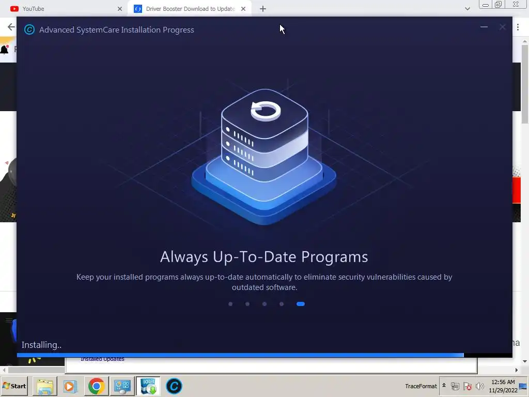Open the IObit installer taskbar icon
Viewport: 529px width, 397px height.
(x=148, y=386)
